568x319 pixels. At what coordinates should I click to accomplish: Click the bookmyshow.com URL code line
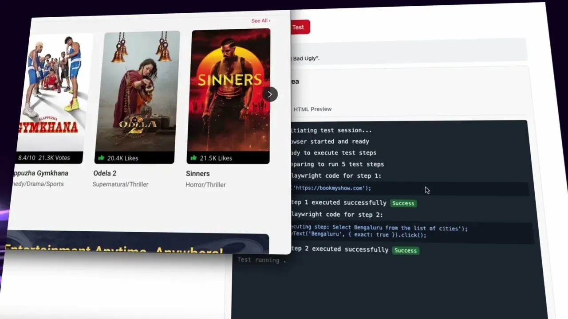(331, 188)
